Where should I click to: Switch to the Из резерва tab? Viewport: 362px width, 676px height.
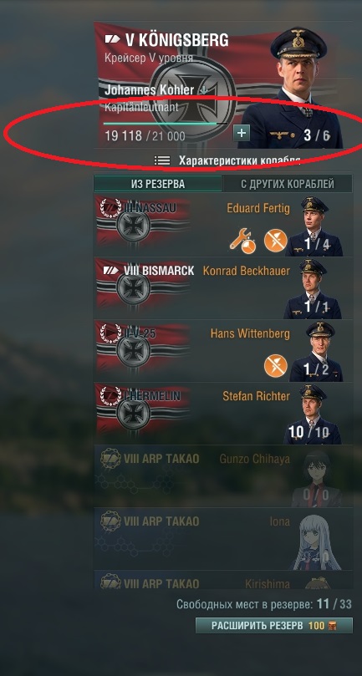(x=158, y=184)
